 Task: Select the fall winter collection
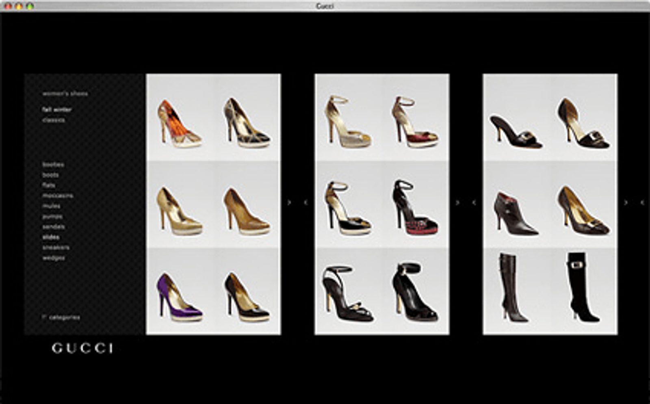click(57, 109)
